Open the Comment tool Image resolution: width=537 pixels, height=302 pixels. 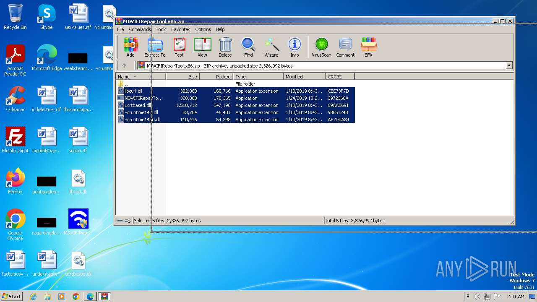(x=345, y=47)
